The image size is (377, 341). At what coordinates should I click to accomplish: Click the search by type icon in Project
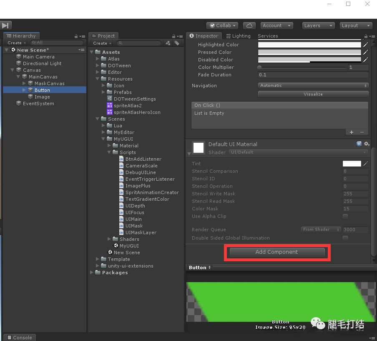tap(168, 43)
